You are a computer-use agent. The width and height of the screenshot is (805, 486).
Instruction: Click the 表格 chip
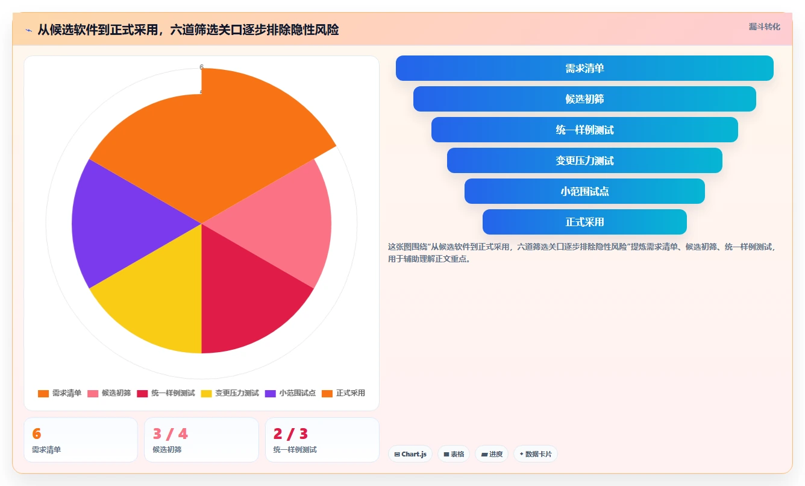[454, 454]
